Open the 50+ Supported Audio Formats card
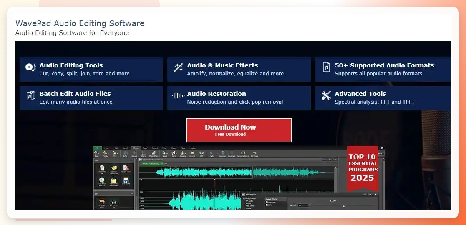Screen dimensions: 466x225 tap(383, 70)
